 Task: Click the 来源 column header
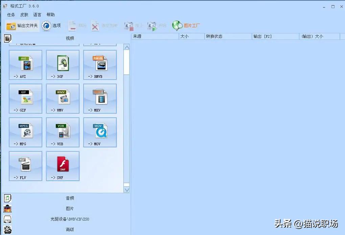(x=155, y=36)
